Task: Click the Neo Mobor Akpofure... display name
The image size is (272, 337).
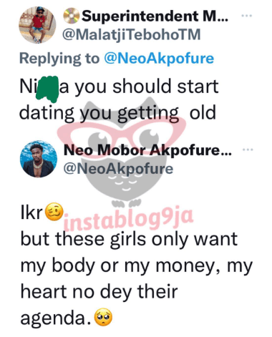Action: click(147, 150)
